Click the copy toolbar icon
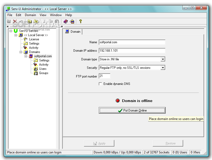The image size is (212, 160). pyautogui.click(x=51, y=21)
